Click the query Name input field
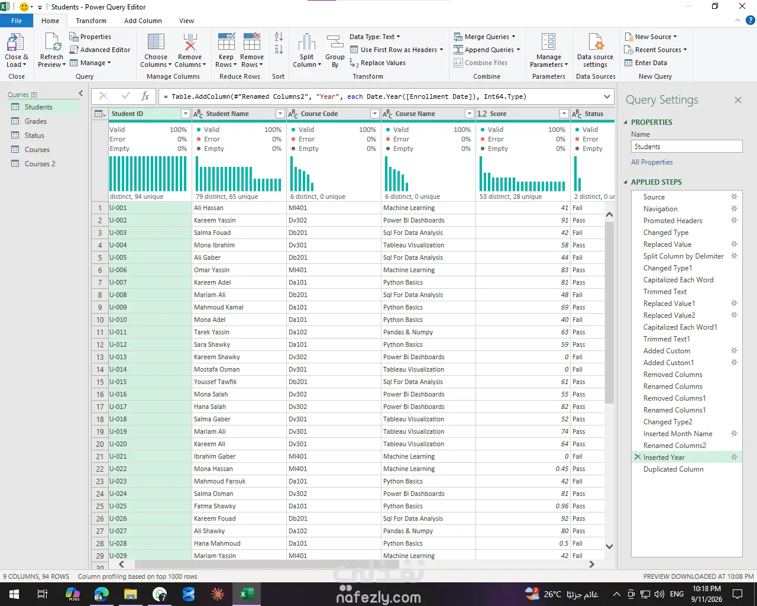This screenshot has height=606, width=757. [687, 147]
